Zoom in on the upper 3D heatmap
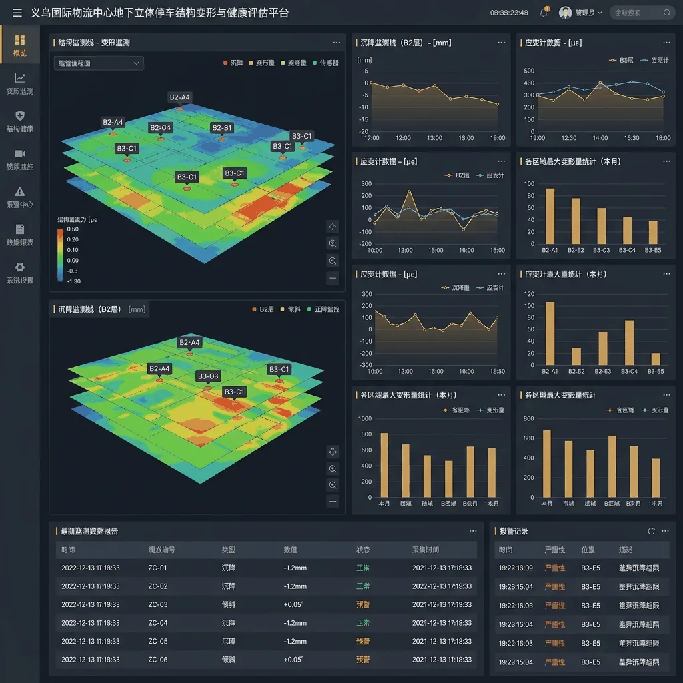 pyautogui.click(x=333, y=243)
